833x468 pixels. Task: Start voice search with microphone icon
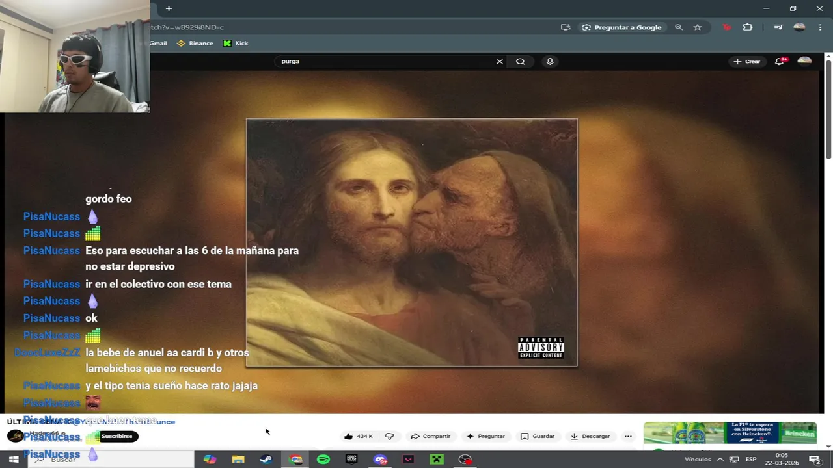tap(550, 61)
